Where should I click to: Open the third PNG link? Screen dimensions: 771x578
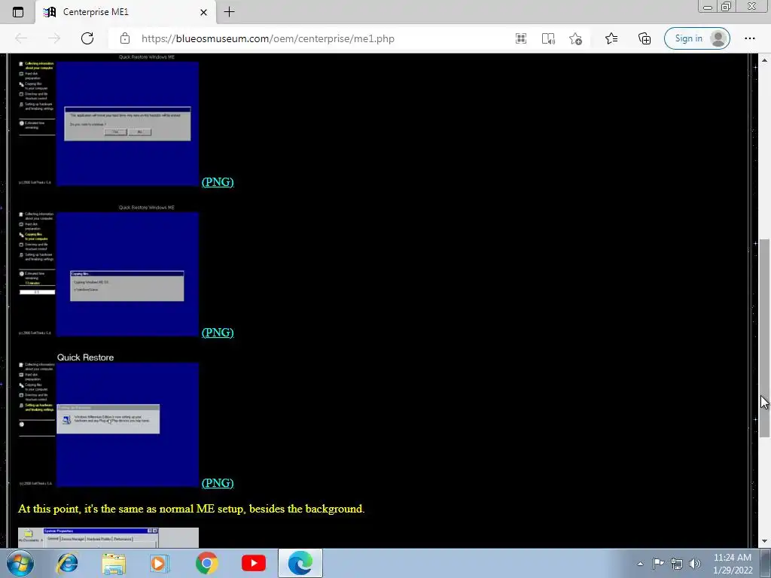[218, 482]
